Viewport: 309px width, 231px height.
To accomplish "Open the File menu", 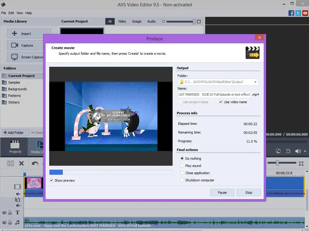I will point(4,13).
